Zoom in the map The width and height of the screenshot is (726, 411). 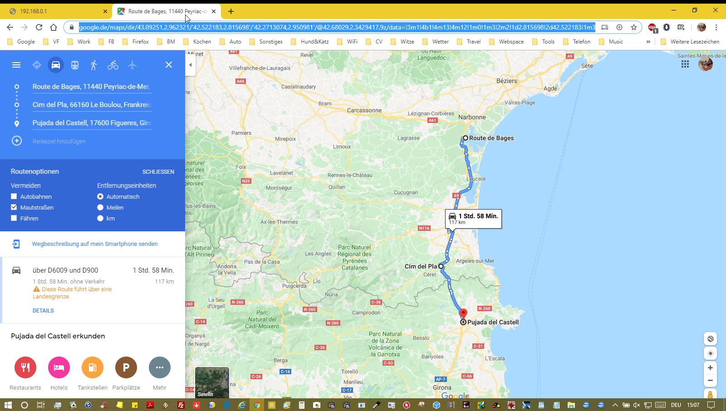pyautogui.click(x=710, y=368)
